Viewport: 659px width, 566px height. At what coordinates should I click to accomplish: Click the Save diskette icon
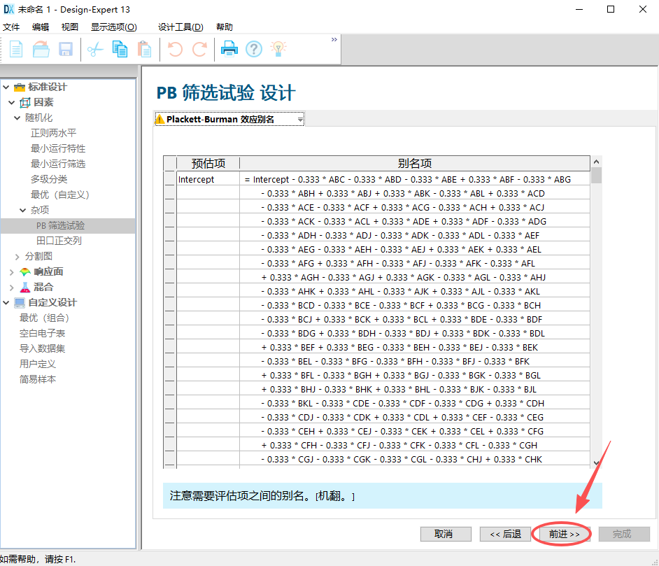[x=65, y=48]
